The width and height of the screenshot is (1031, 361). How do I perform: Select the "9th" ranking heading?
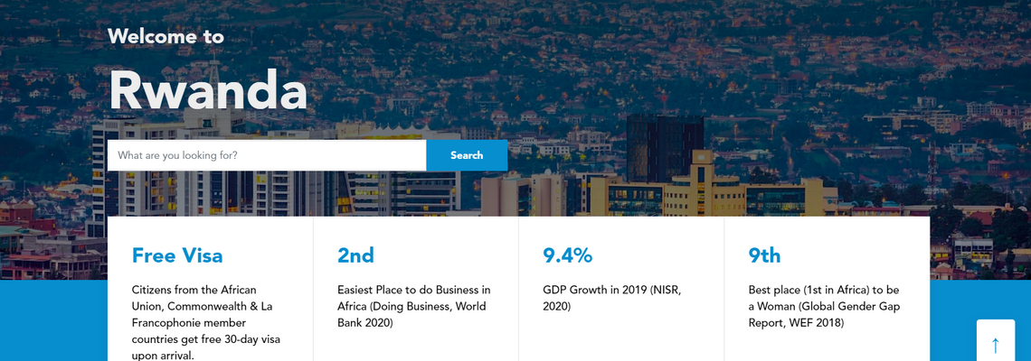(x=764, y=255)
